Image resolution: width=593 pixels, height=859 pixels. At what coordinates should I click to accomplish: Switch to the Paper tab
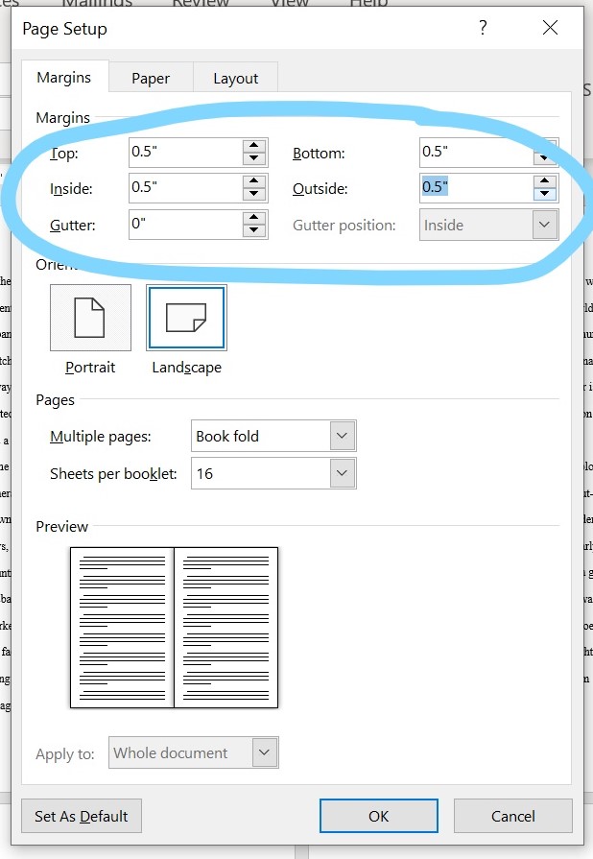[x=151, y=79]
